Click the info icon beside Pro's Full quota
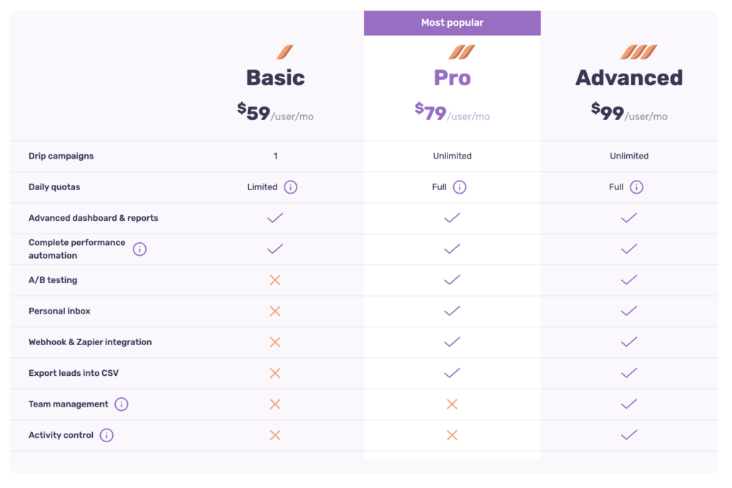Image resolution: width=732 pixels, height=488 pixels. click(x=460, y=187)
